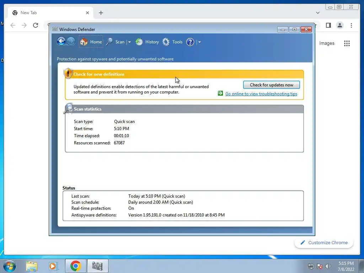The height and width of the screenshot is (273, 364).
Task: Open the Action Center flag icon
Action: [320, 266]
